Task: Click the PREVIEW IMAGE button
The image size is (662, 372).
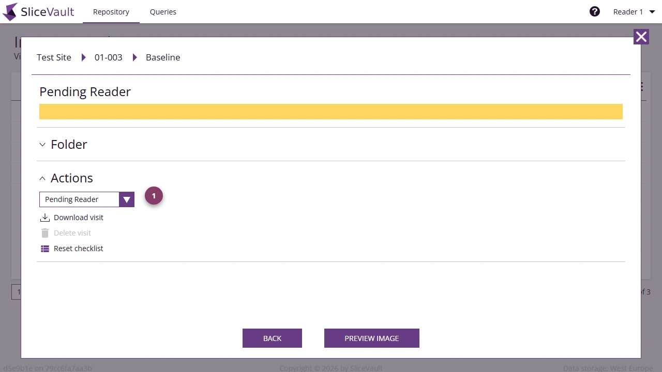Action: point(371,338)
